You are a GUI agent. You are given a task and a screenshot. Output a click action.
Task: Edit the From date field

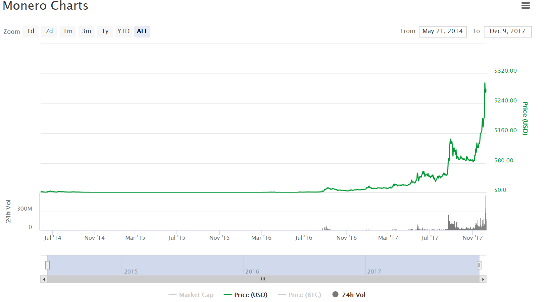tap(443, 31)
